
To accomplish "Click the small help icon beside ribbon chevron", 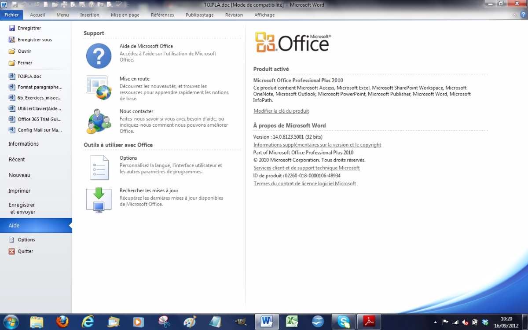I will tap(522, 15).
